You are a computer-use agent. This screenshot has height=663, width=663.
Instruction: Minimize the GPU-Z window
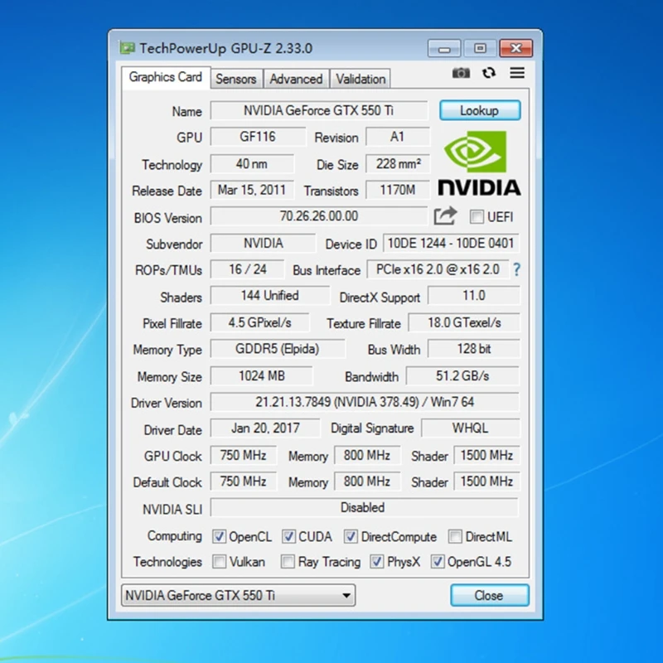point(444,49)
